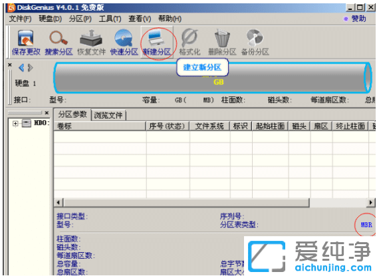Click the 序列号 label

[231, 216]
